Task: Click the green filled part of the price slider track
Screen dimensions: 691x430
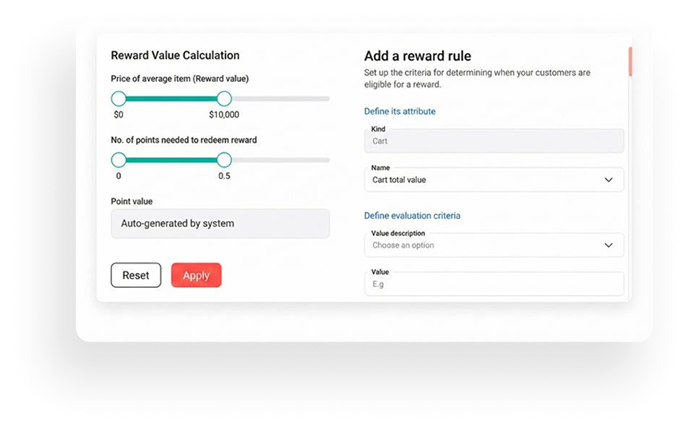Action: click(171, 99)
